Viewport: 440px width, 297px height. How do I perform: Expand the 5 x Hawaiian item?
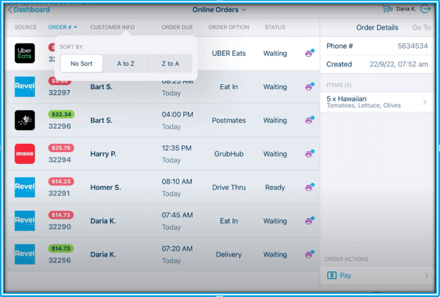click(x=377, y=102)
